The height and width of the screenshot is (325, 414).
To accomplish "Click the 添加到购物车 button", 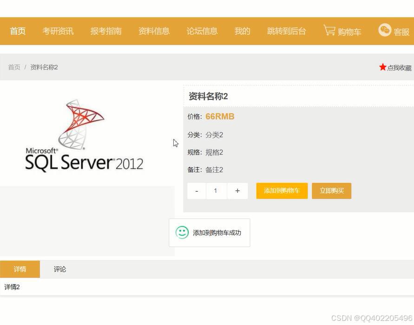I will (x=282, y=191).
